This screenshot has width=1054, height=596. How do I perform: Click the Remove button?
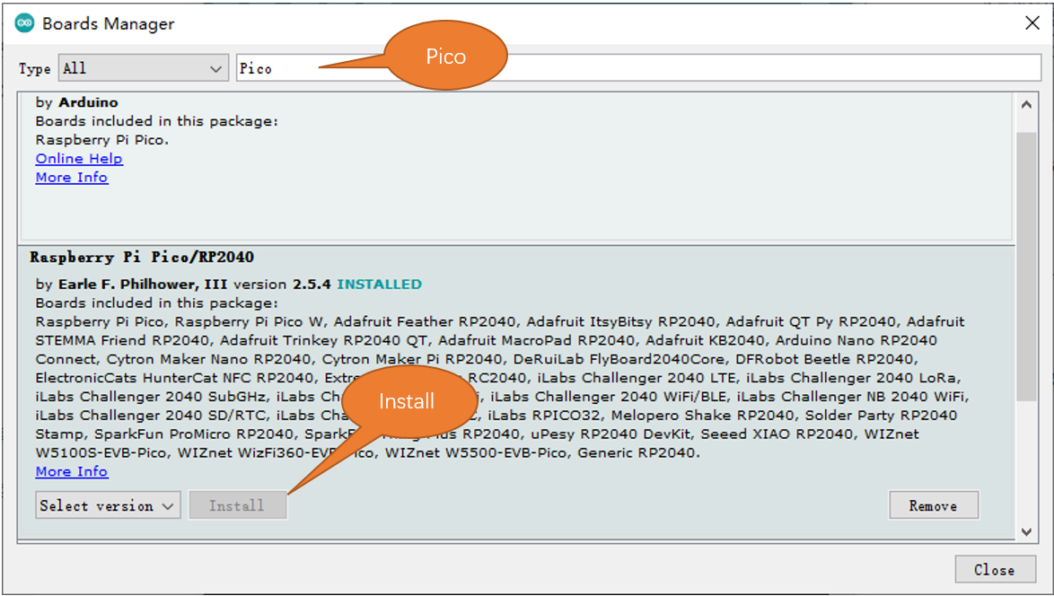[934, 505]
